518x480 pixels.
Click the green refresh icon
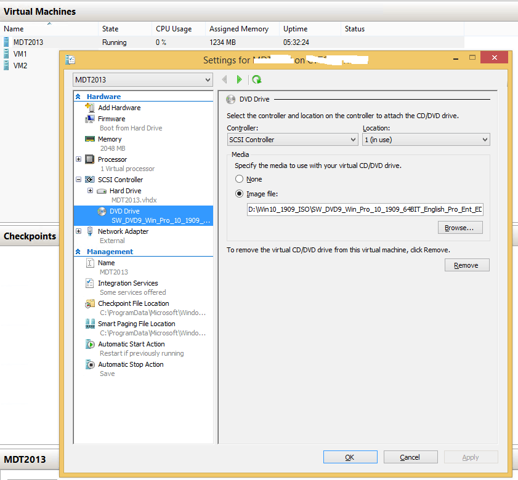pyautogui.click(x=257, y=79)
